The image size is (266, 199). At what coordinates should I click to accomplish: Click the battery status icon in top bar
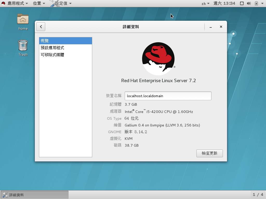pos(256,3)
